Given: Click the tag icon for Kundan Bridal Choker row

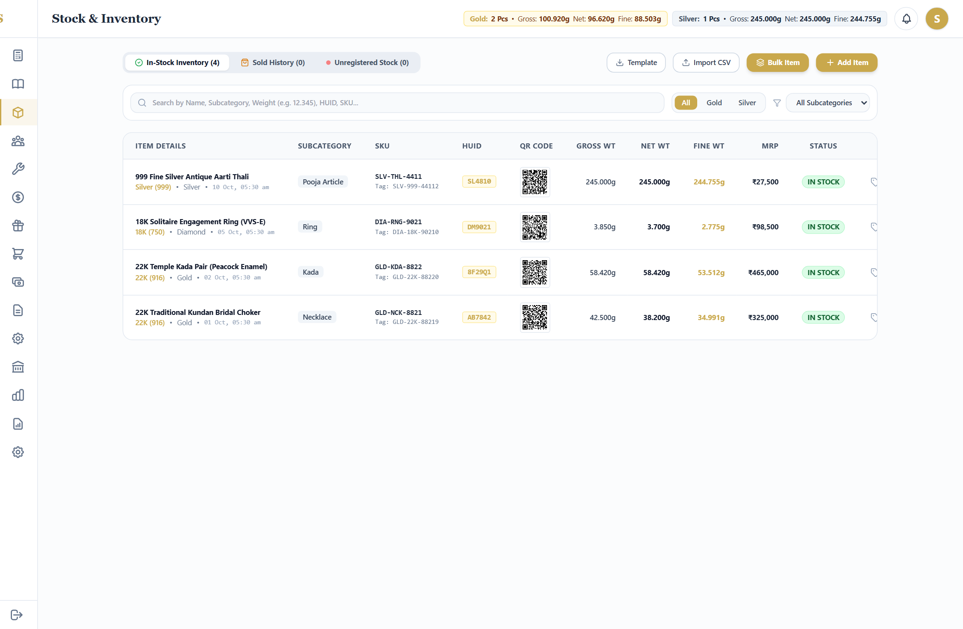Looking at the screenshot, I should pyautogui.click(x=874, y=317).
